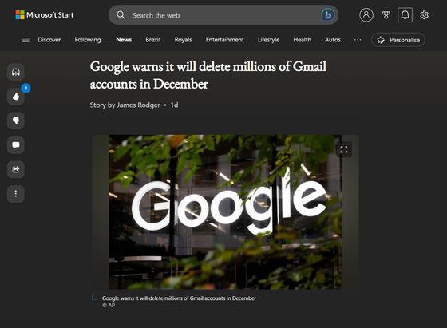This screenshot has width=447, height=328.
Task: Click in the Search the web field
Action: [x=223, y=15]
